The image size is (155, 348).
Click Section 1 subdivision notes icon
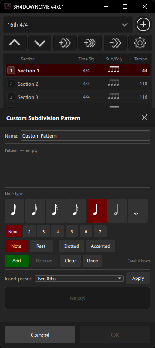click(113, 70)
